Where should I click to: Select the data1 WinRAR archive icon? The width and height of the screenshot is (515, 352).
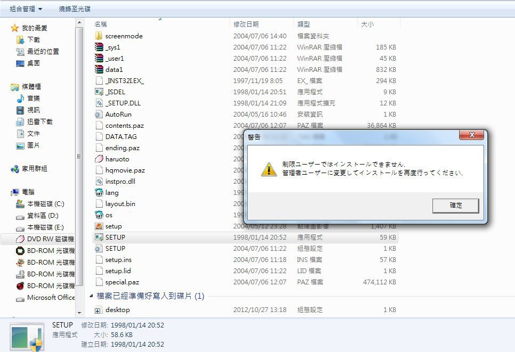point(99,69)
